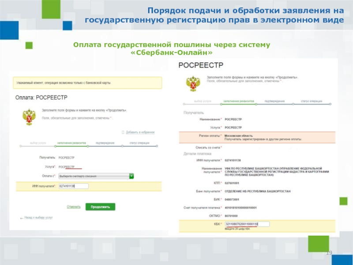Click the КБК input field
This screenshot has height=265, width=353.
click(x=247, y=224)
